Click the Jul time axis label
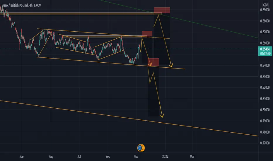This screenshot has height=161, width=273. pos(79,157)
